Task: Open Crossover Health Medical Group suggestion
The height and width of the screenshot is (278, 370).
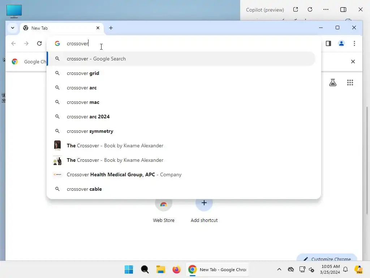Action: 181,175
